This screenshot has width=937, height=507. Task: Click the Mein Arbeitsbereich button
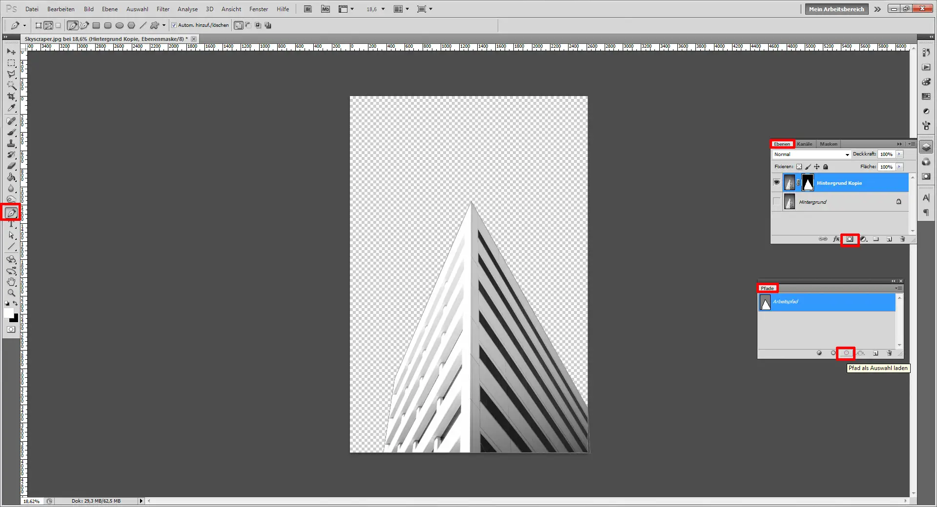(x=836, y=9)
